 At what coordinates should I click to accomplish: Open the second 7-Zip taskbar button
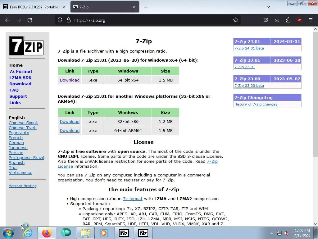pos(143,233)
